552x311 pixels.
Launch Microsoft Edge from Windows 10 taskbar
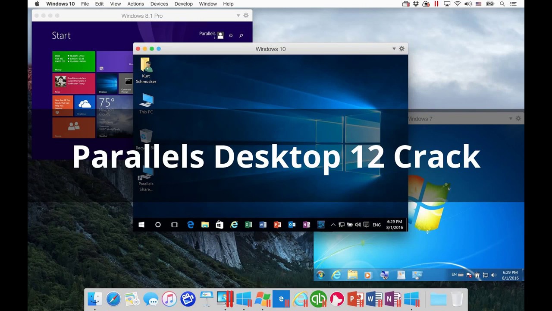pyautogui.click(x=190, y=225)
